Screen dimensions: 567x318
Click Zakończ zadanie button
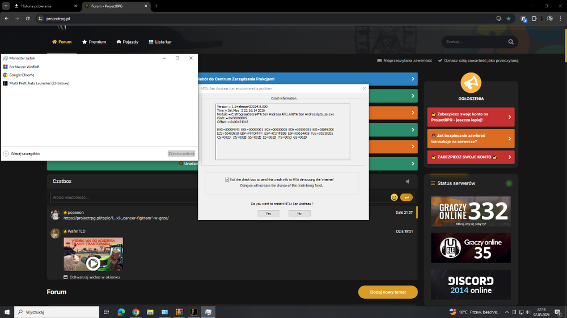[181, 154]
